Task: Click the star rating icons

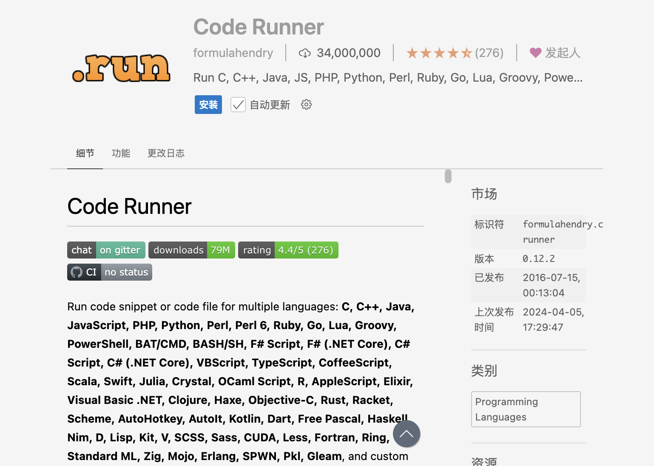Action: 439,53
